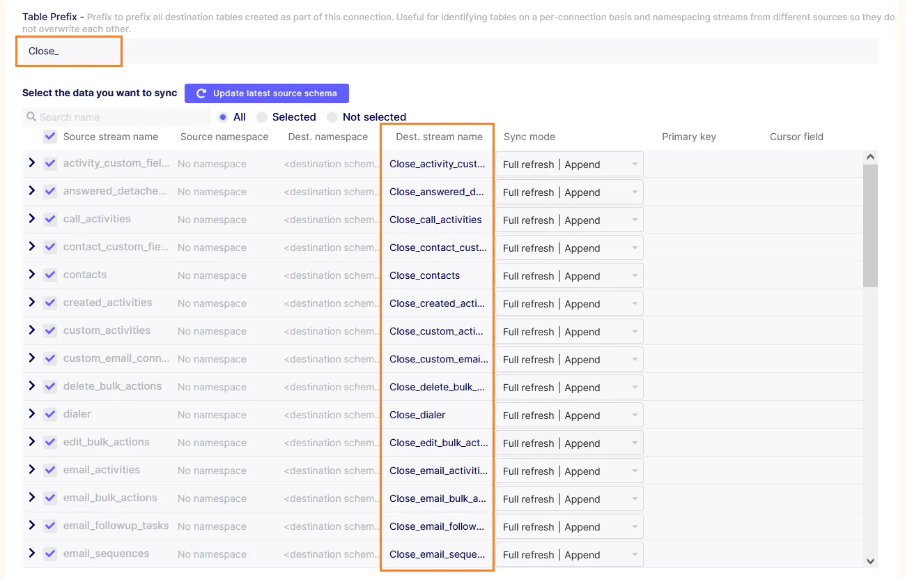Open sync mode dropdown for email_followup_tasks

569,527
